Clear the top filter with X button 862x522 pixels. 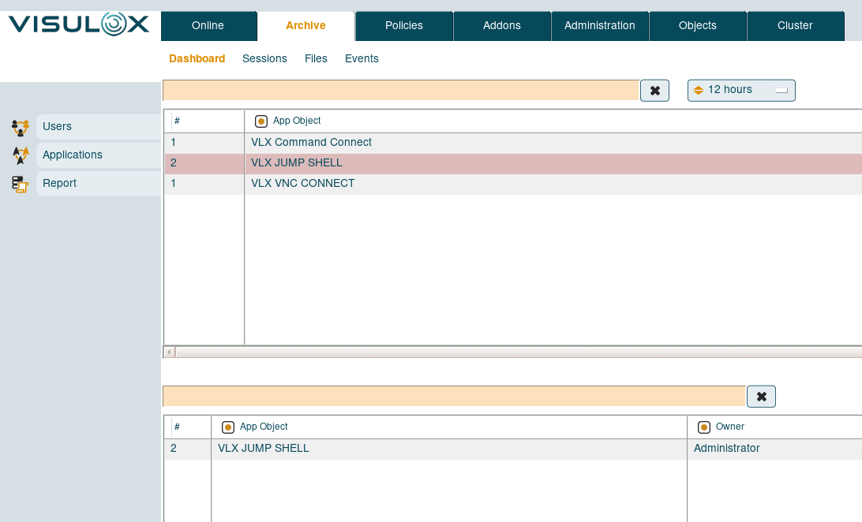tap(654, 91)
